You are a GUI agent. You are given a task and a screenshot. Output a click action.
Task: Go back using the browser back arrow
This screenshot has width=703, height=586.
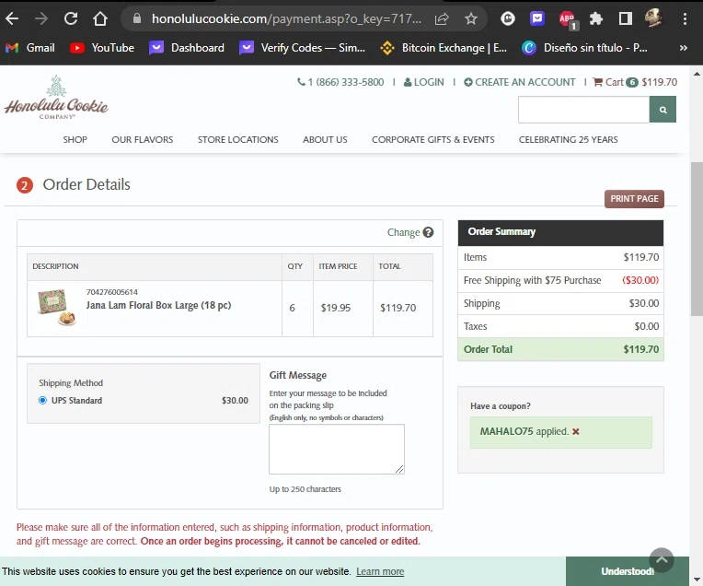[x=13, y=18]
